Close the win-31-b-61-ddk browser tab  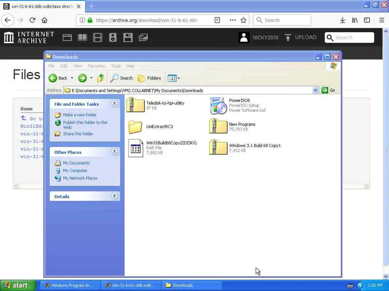tap(79, 6)
